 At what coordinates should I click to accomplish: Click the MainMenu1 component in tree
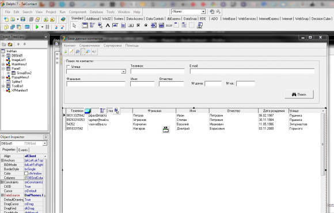[x=19, y=64]
